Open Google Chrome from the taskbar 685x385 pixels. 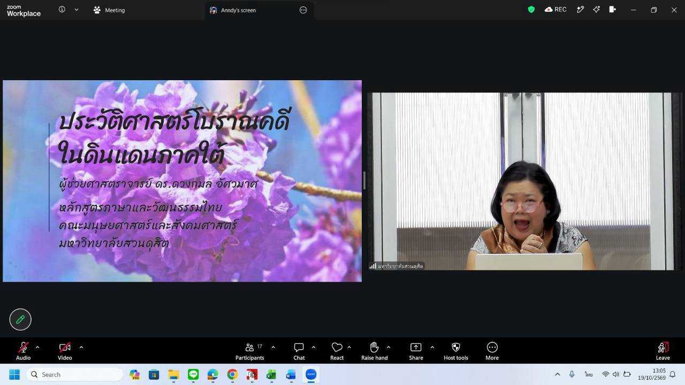[x=232, y=374]
